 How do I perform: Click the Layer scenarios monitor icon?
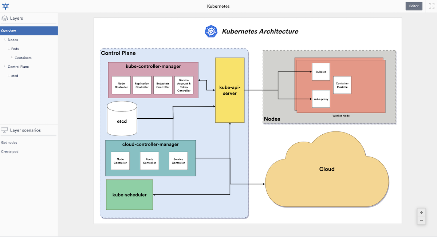tap(5, 130)
